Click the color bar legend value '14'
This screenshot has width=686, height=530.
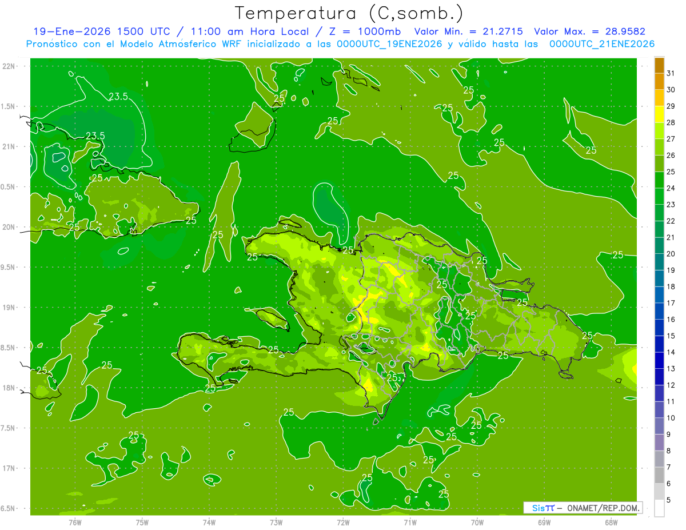671,352
